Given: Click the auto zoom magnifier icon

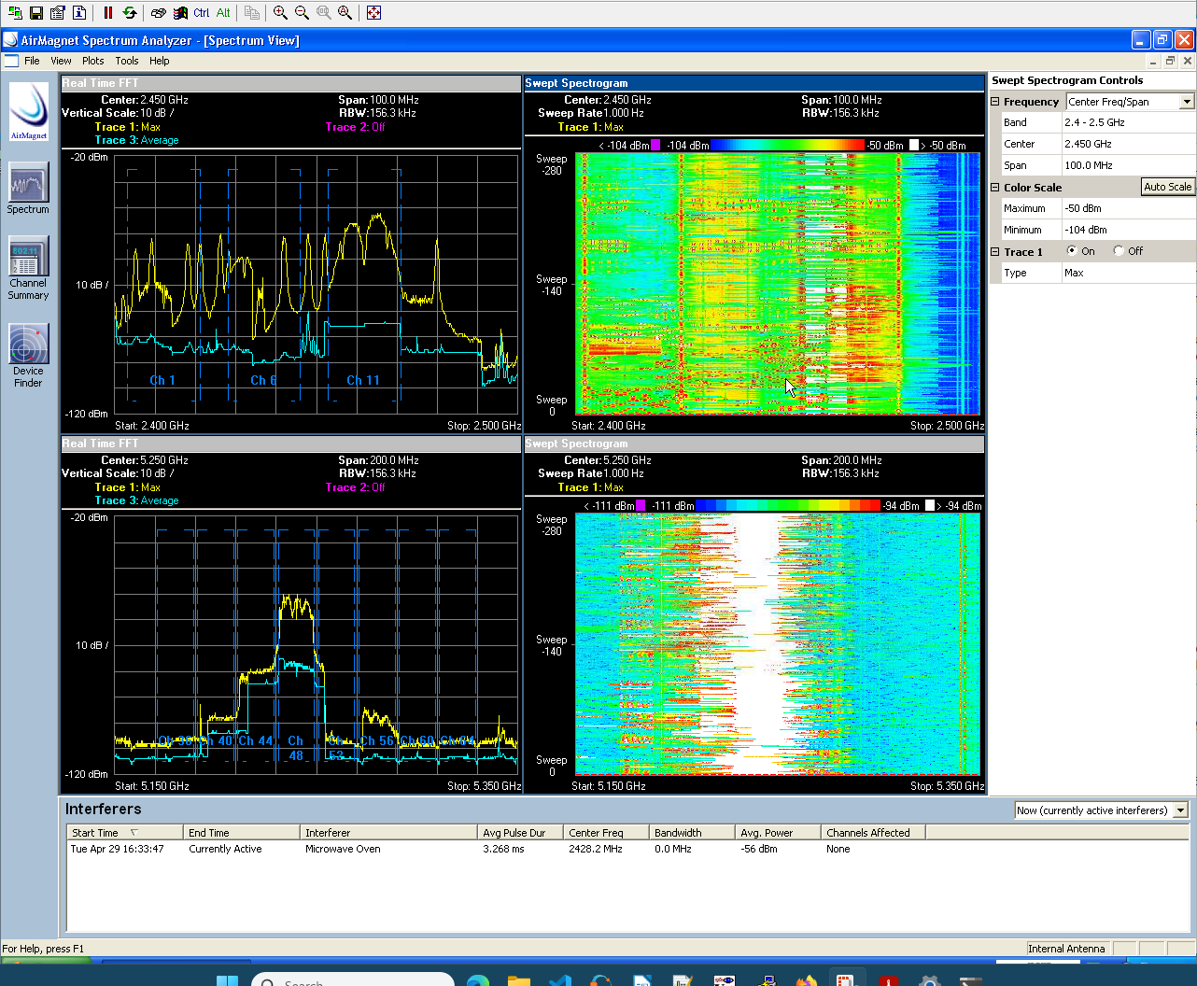Looking at the screenshot, I should (345, 13).
